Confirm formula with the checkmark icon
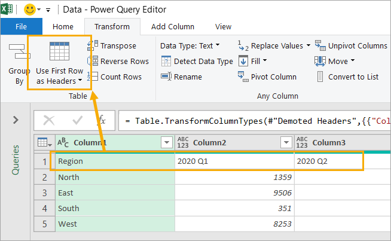The image size is (391, 241). click(77, 121)
